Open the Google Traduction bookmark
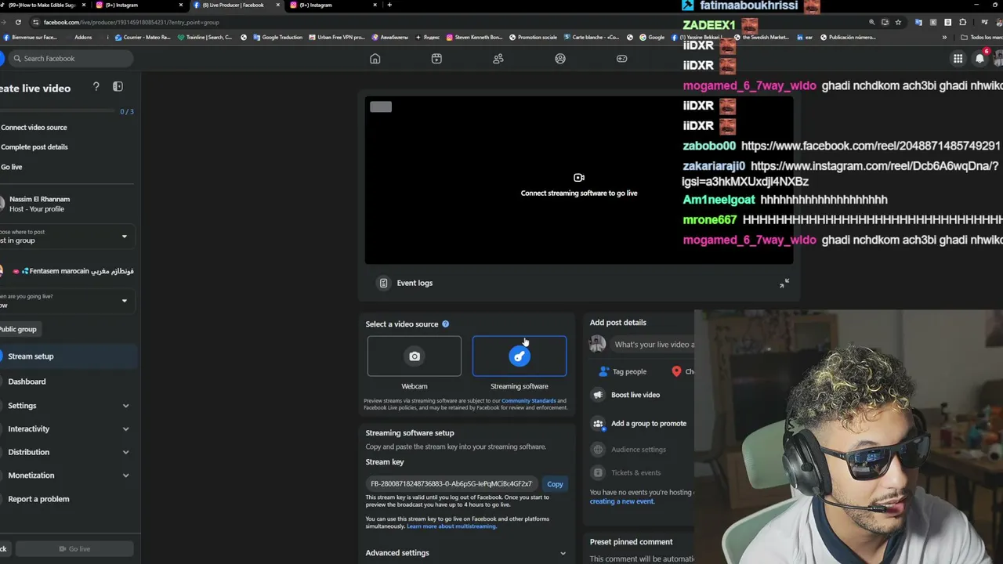Screen dimensions: 1003x564 (277, 38)
